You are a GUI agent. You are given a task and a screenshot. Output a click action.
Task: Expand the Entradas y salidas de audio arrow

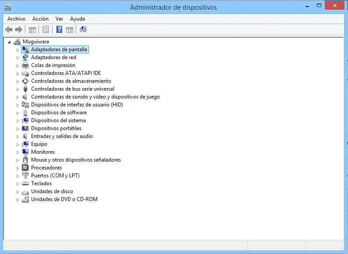[18, 137]
